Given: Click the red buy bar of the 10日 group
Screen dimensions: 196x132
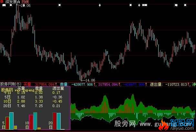Looking at the screenshot, I should pos(31,122).
